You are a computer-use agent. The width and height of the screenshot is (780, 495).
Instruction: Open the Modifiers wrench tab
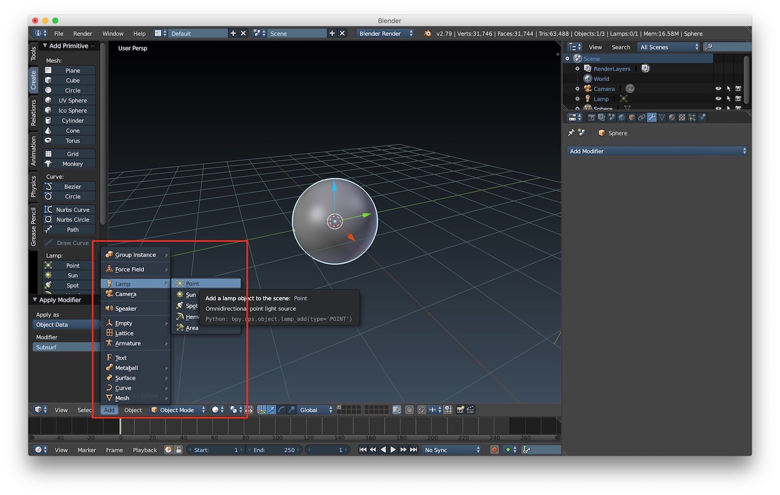[652, 118]
